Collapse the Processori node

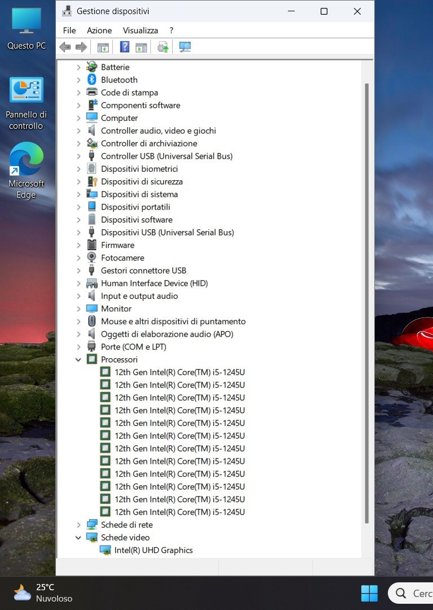pos(78,359)
